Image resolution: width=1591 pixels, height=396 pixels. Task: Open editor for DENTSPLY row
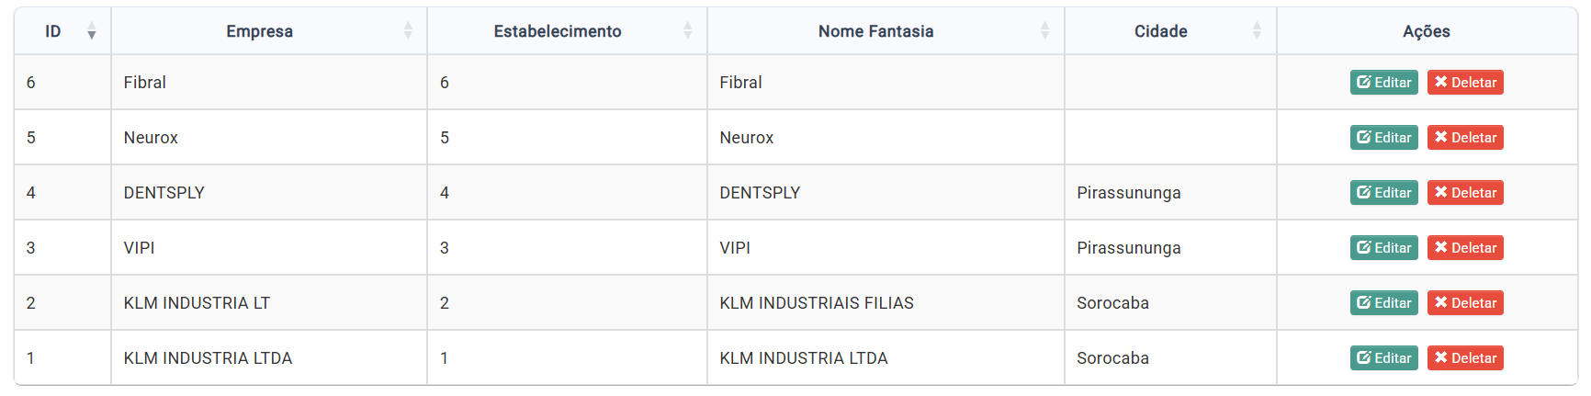pyautogui.click(x=1383, y=193)
